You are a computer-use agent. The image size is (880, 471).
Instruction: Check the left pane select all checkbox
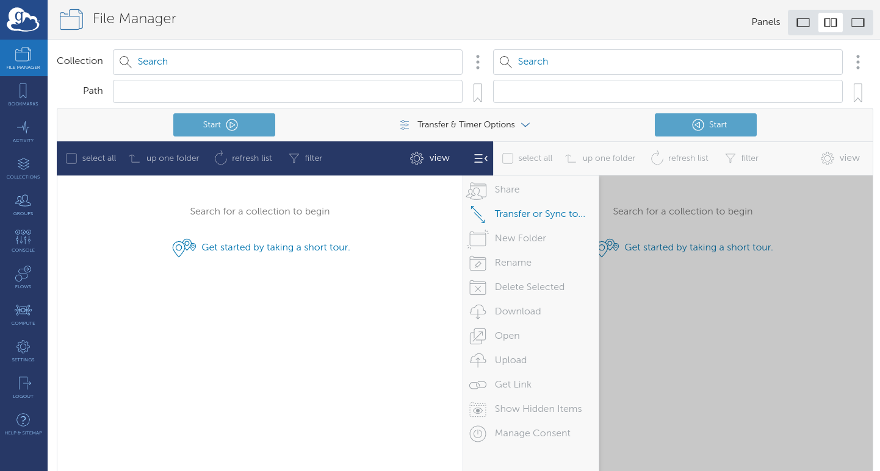(71, 158)
